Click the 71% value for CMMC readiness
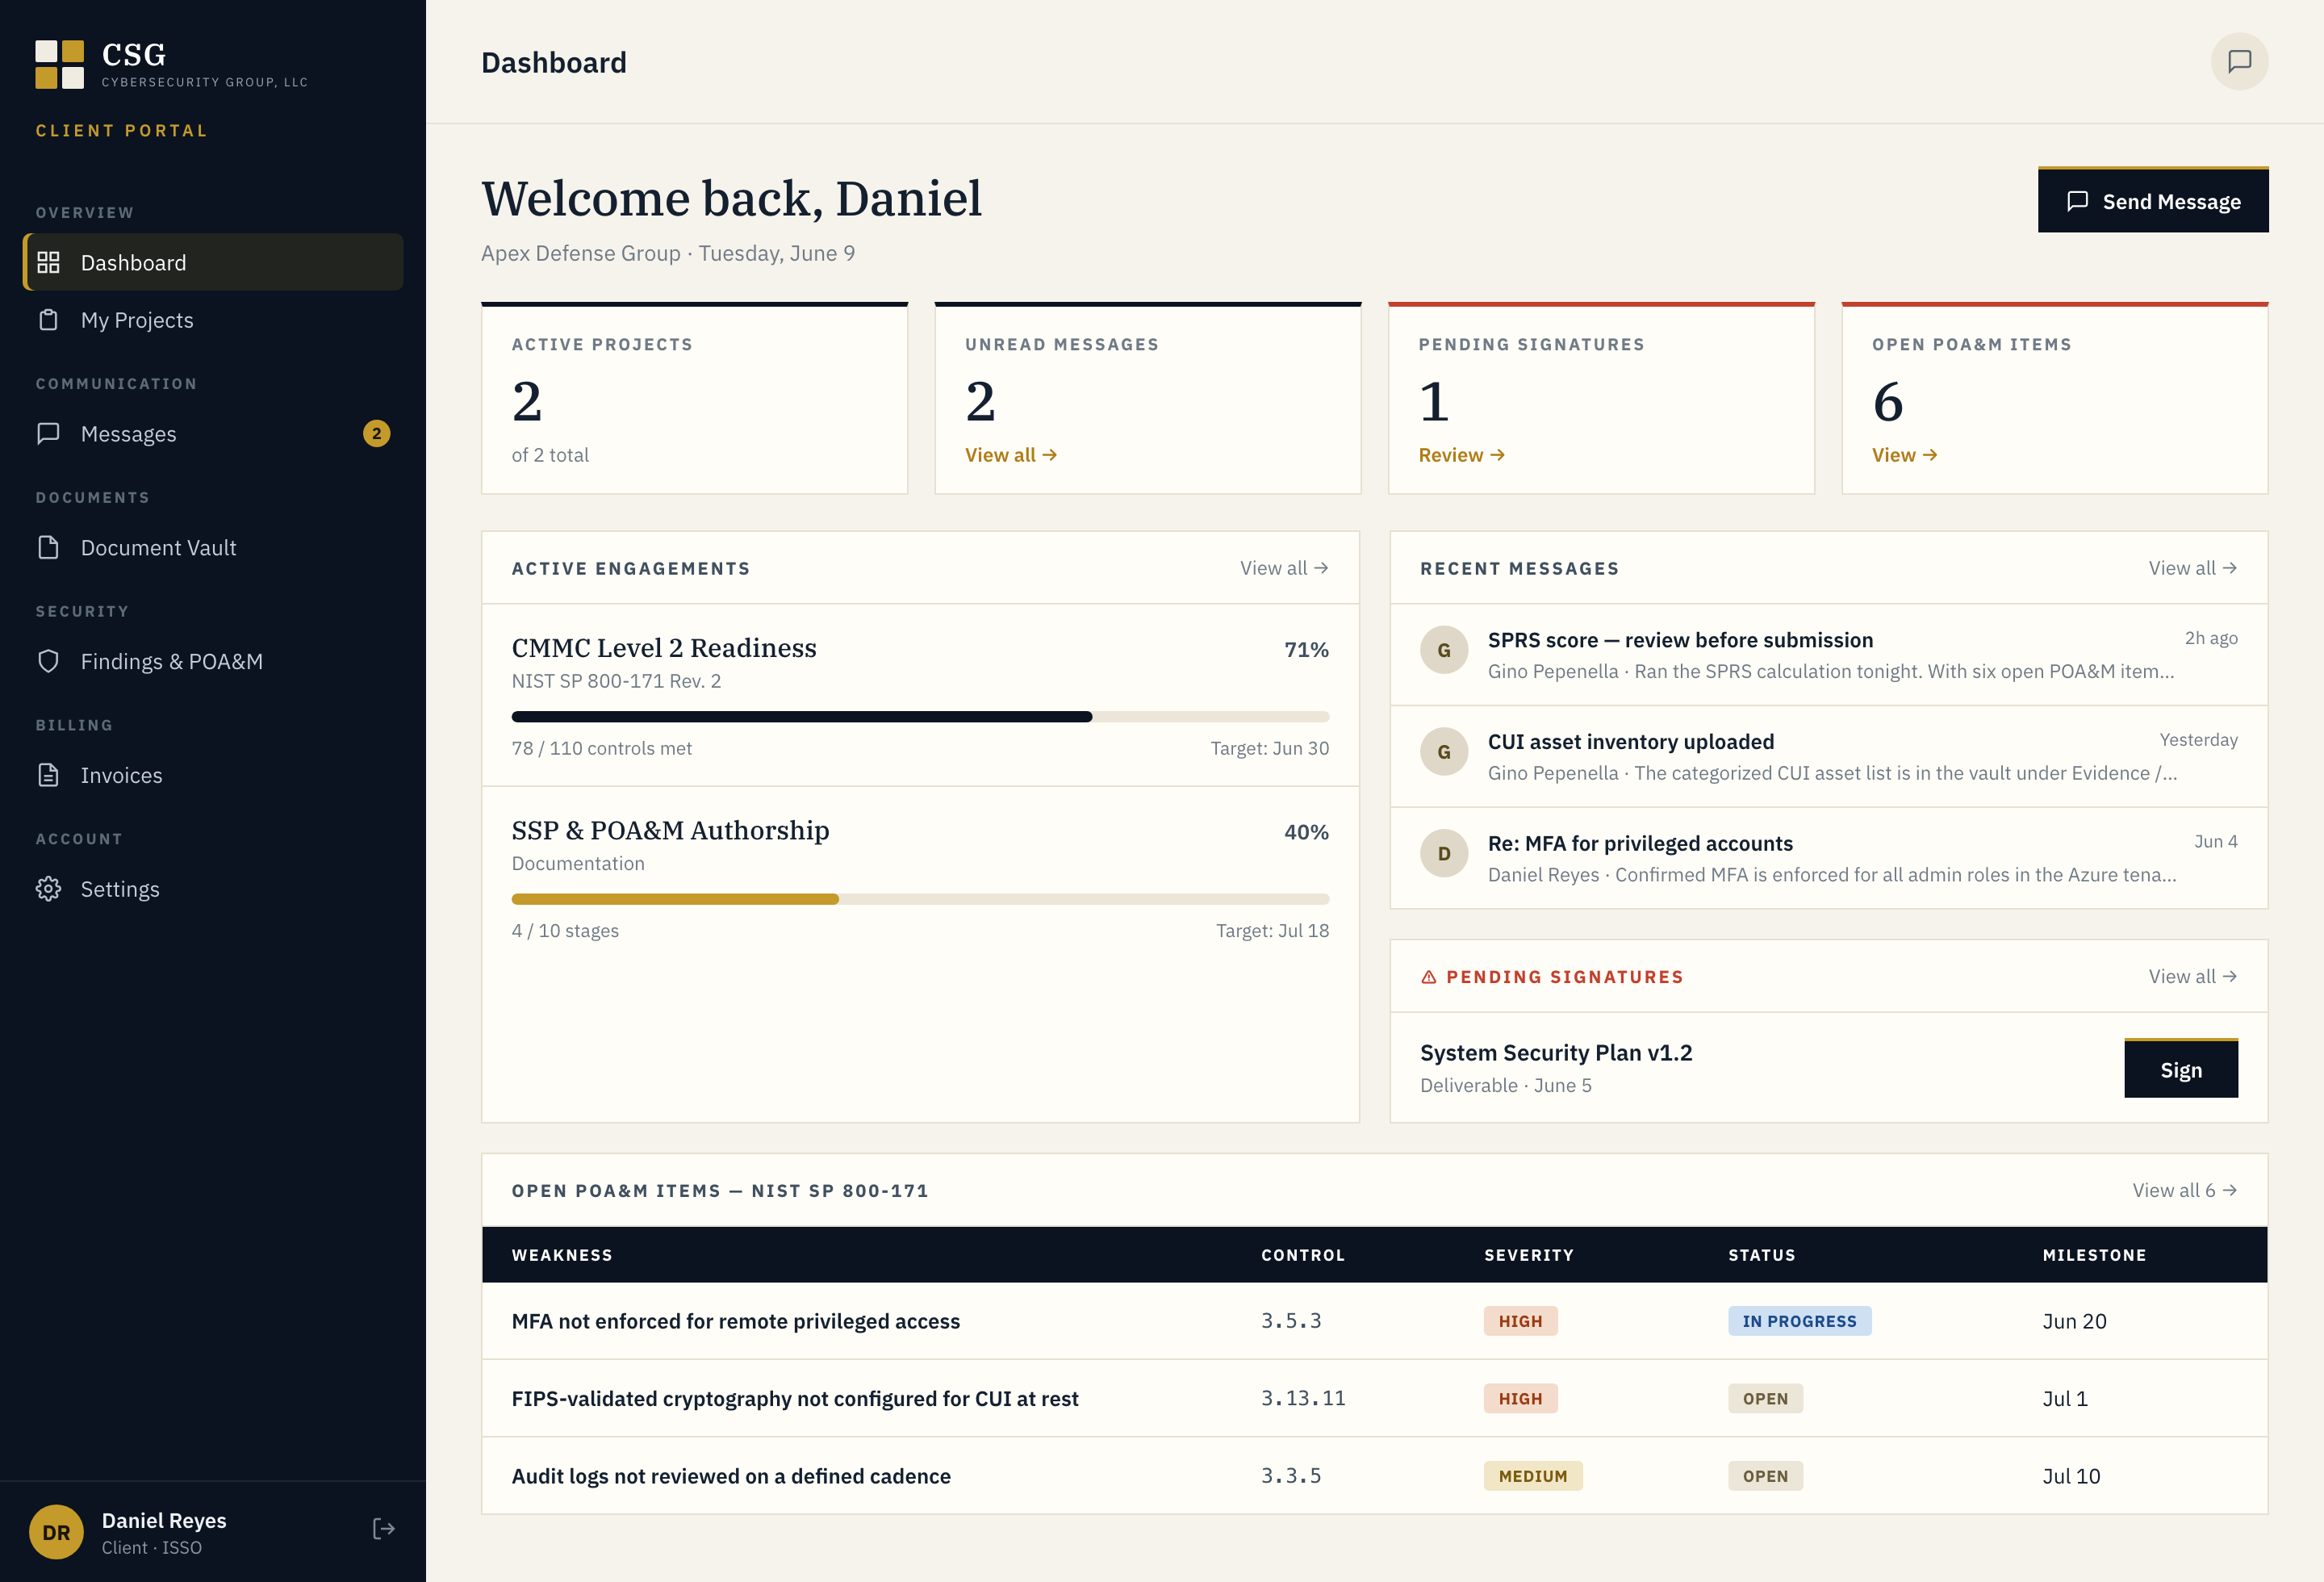This screenshot has height=1582, width=2324. (x=1306, y=650)
